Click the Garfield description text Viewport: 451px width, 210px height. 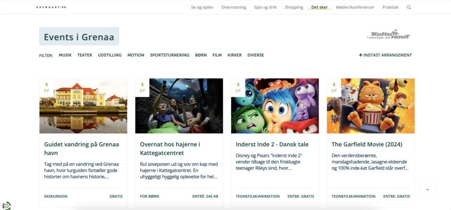coord(370,162)
